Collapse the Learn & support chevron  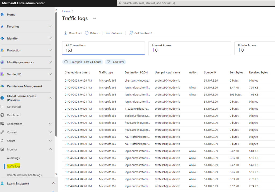pyautogui.click(x=53, y=183)
